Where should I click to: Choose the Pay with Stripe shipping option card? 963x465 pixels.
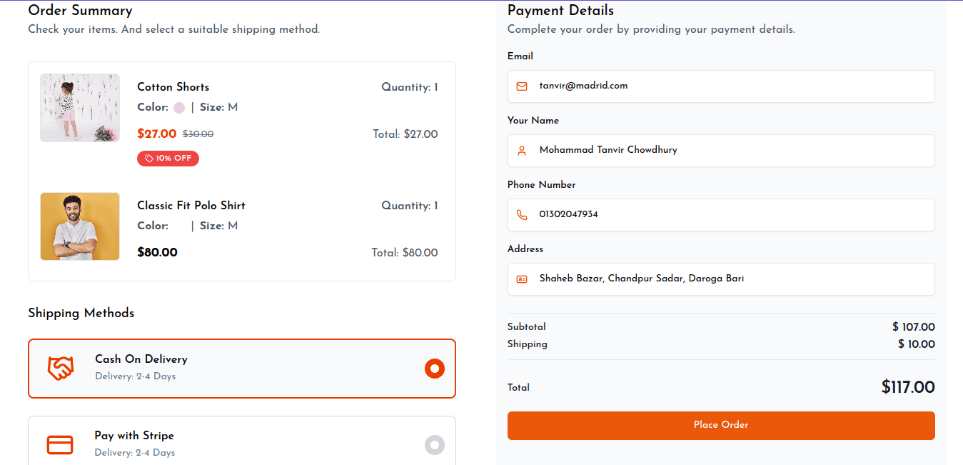[241, 443]
